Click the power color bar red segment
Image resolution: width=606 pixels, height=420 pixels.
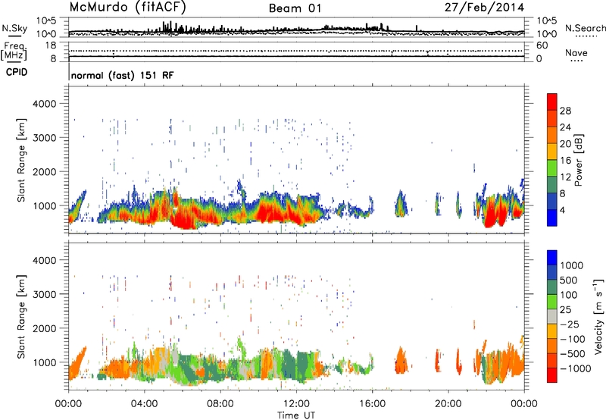tap(552, 102)
